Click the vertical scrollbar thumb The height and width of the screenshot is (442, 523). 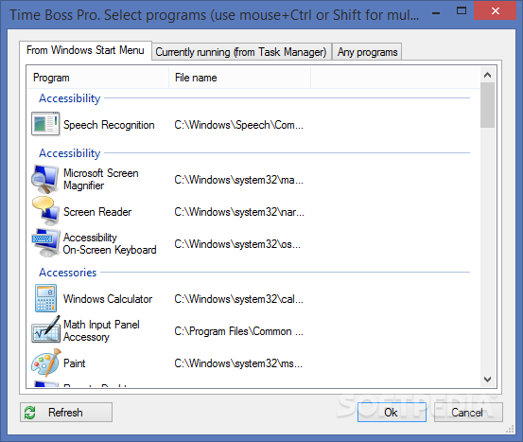click(487, 105)
